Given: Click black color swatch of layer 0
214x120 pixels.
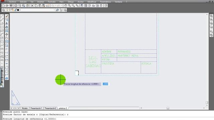Looking at the screenshot, I should 18,10.
